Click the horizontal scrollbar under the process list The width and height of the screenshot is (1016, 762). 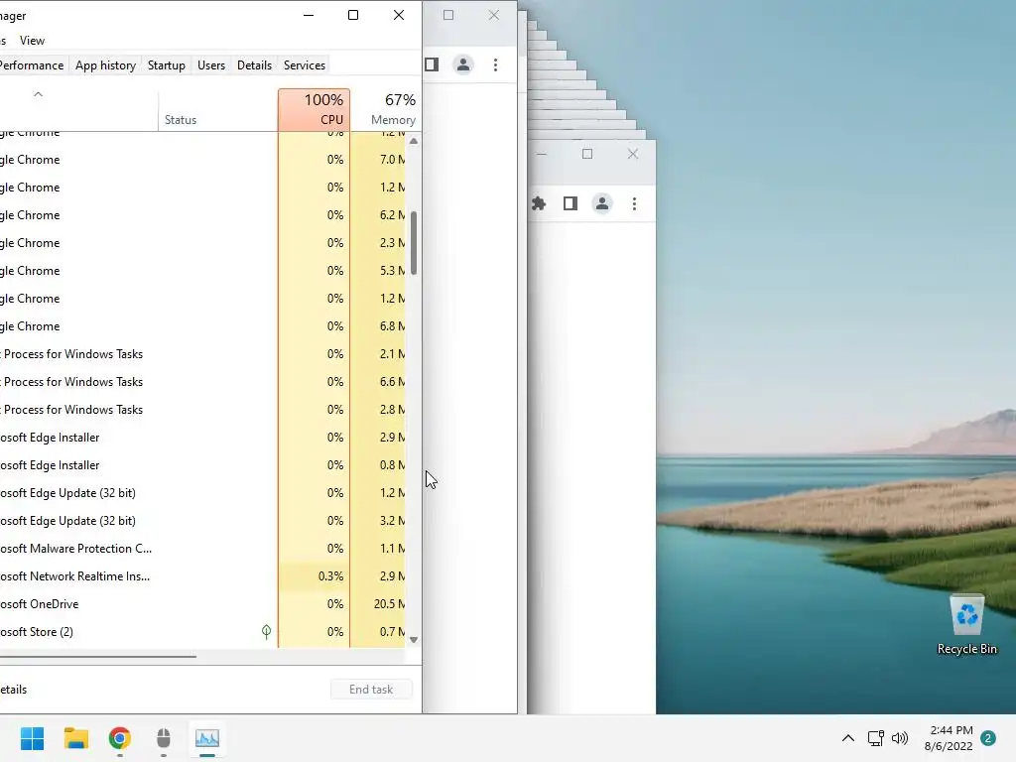click(x=97, y=657)
